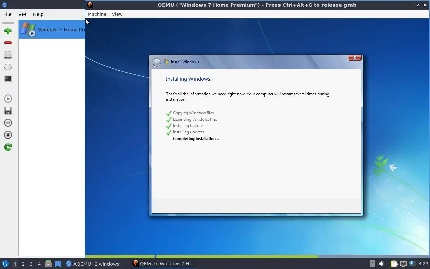The height and width of the screenshot is (269, 430).
Task: Open the Help menu in AQEMU
Action: (38, 14)
